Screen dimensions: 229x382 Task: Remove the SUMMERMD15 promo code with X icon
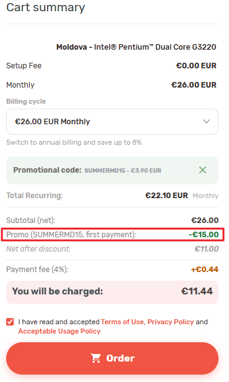pos(202,170)
